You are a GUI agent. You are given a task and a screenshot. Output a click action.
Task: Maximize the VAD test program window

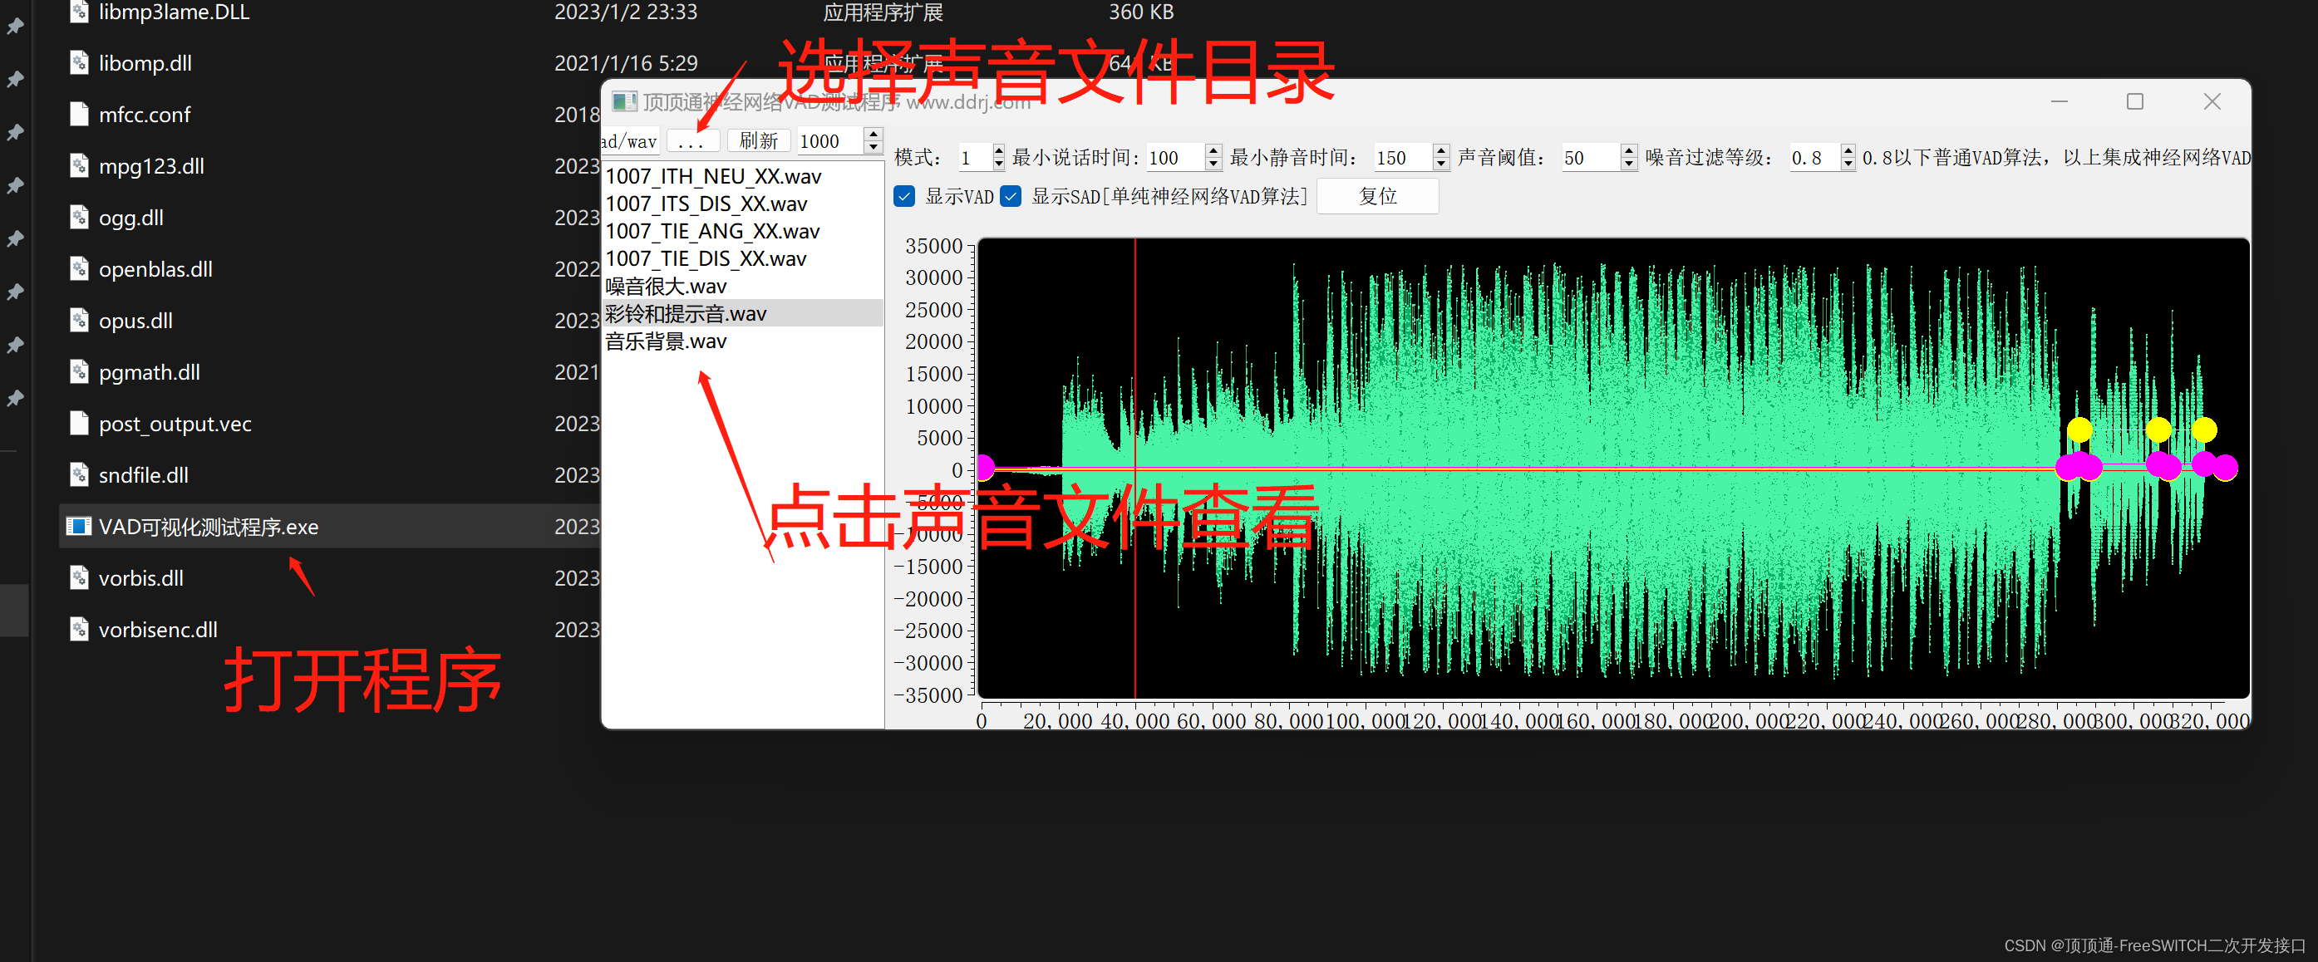(2134, 101)
